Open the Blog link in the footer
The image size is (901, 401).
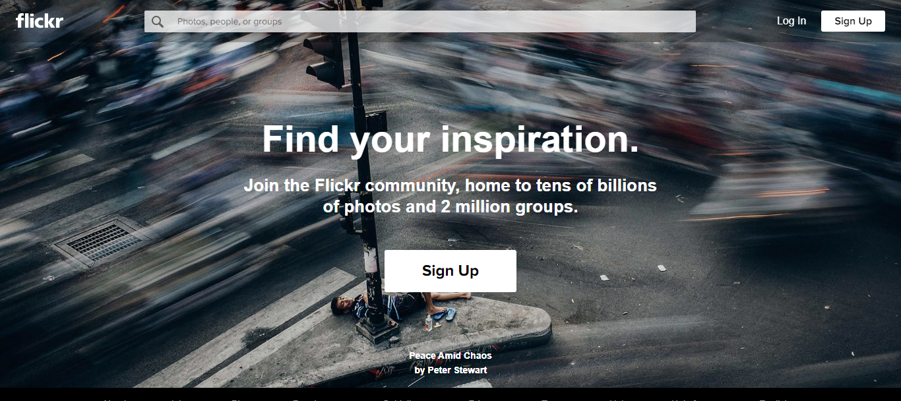tap(241, 398)
